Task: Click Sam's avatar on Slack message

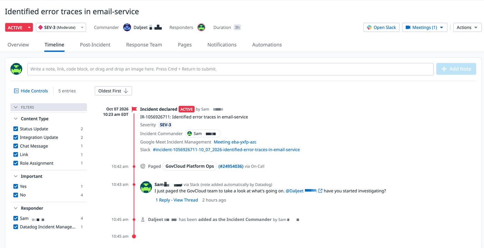Action: coord(146,187)
